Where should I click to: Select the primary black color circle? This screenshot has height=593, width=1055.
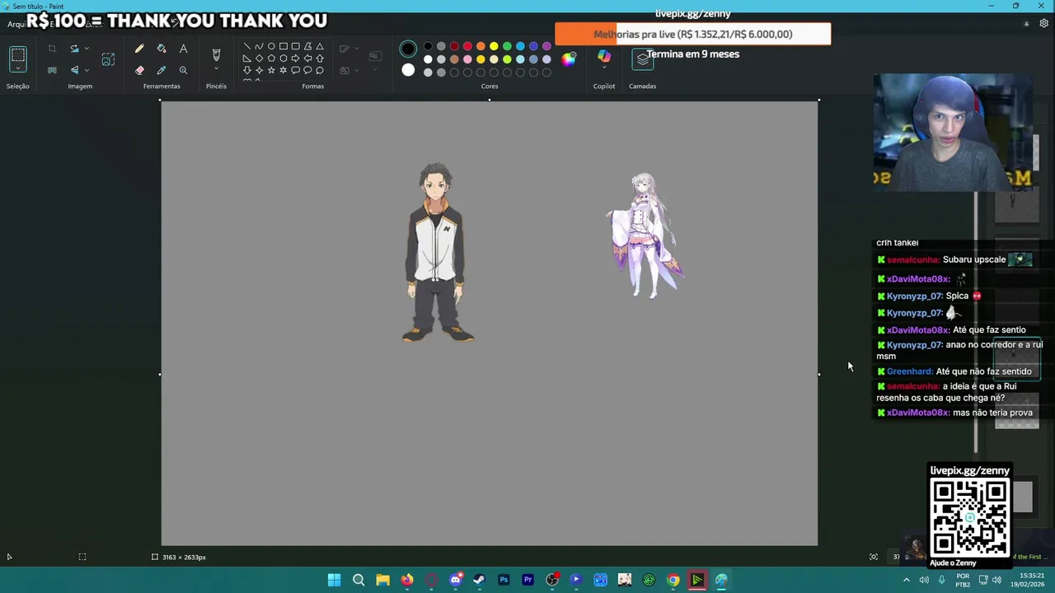(408, 49)
